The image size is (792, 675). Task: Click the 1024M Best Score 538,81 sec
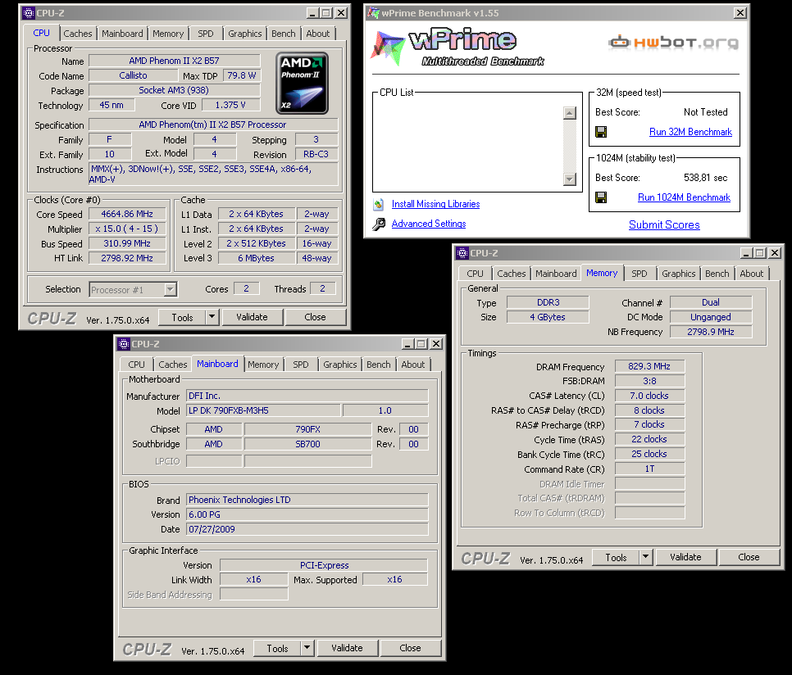(706, 178)
